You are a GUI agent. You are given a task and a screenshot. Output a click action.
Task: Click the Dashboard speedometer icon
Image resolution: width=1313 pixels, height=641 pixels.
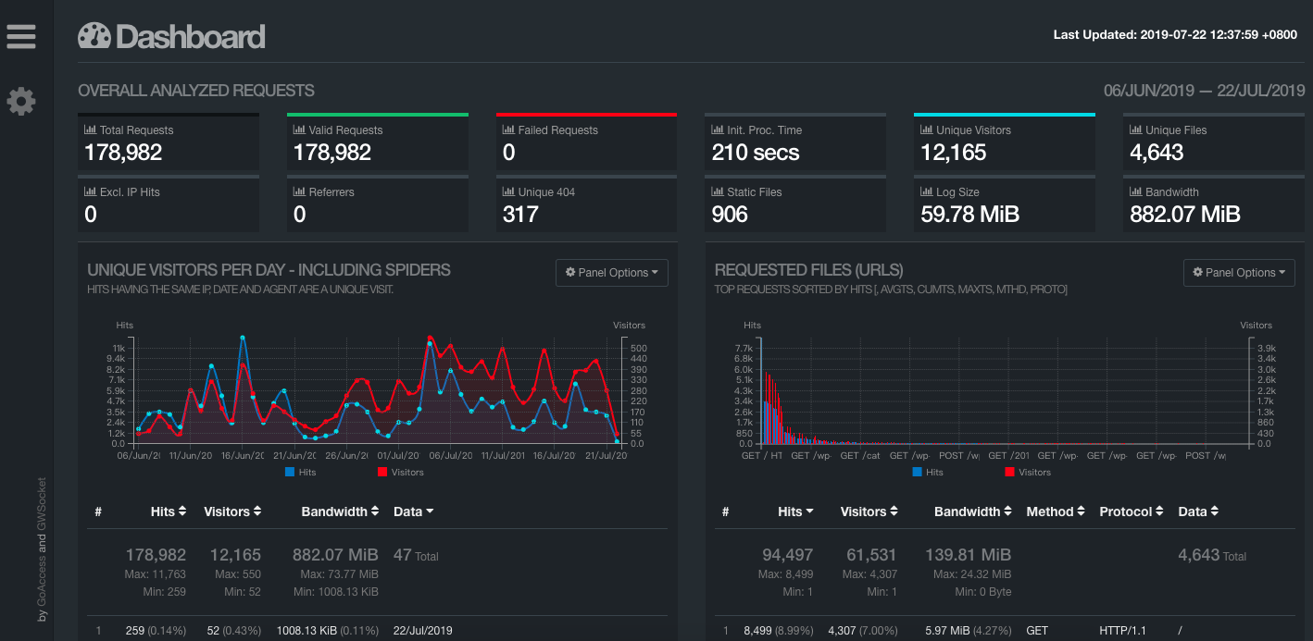(x=94, y=36)
